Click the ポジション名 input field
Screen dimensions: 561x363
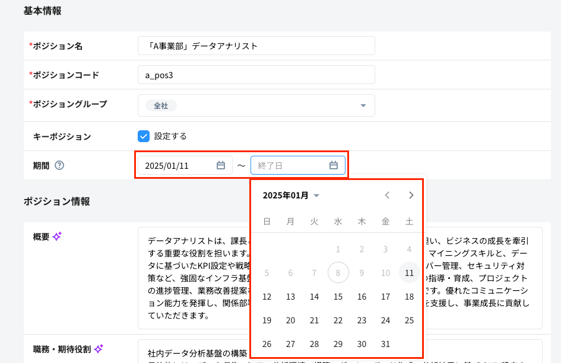[x=255, y=46]
